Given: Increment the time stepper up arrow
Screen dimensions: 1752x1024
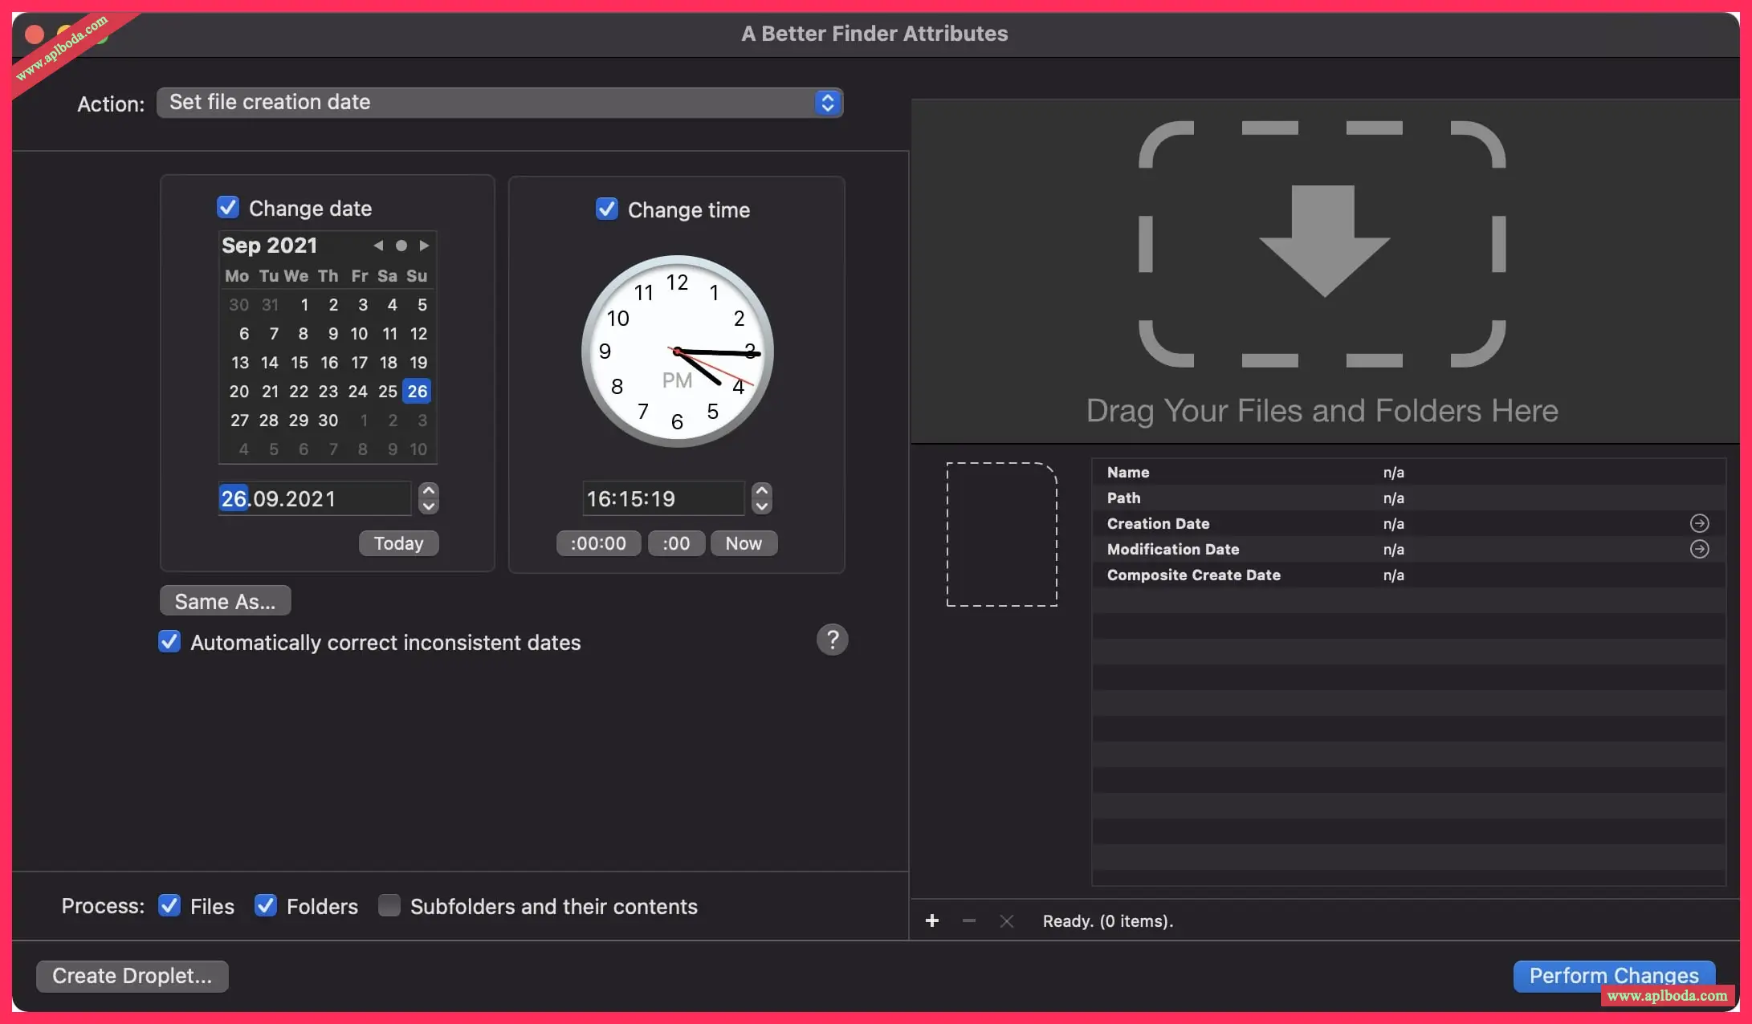Looking at the screenshot, I should (762, 490).
